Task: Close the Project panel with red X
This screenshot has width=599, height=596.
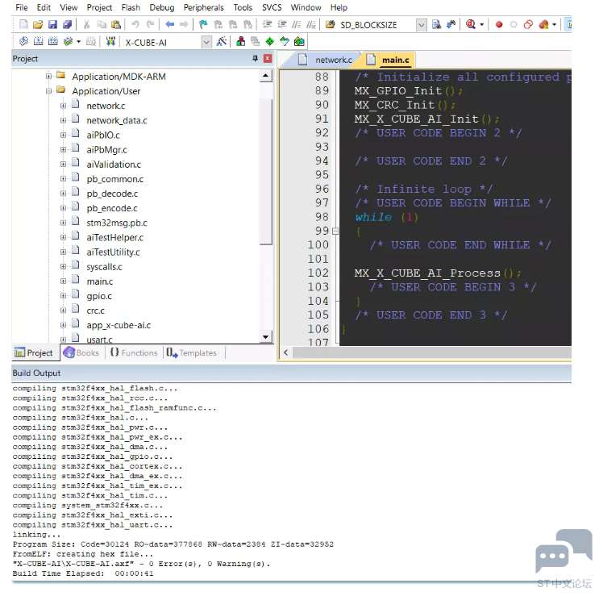Action: (x=268, y=58)
